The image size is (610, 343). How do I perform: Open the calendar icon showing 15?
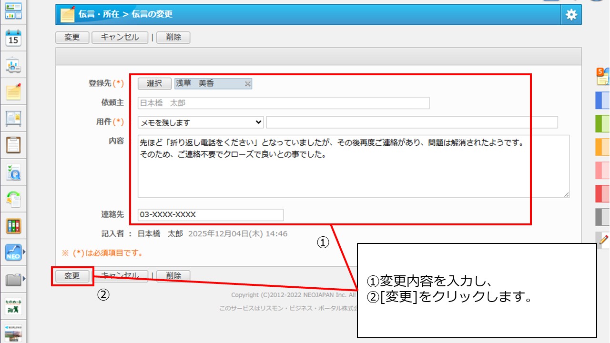tap(13, 38)
